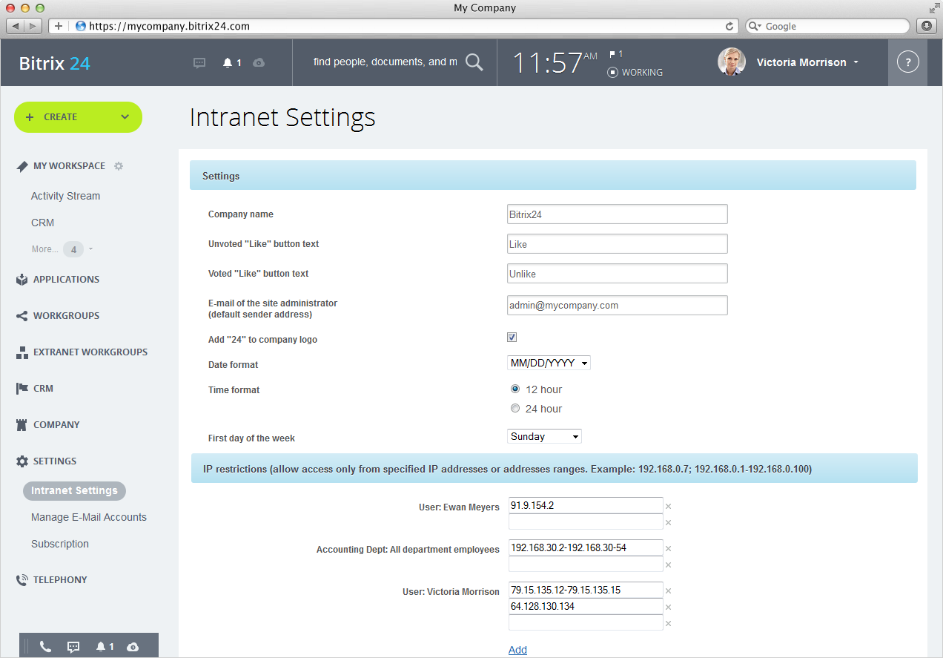Image resolution: width=943 pixels, height=658 pixels.
Task: Click Add link for IP restrictions
Action: pos(517,650)
